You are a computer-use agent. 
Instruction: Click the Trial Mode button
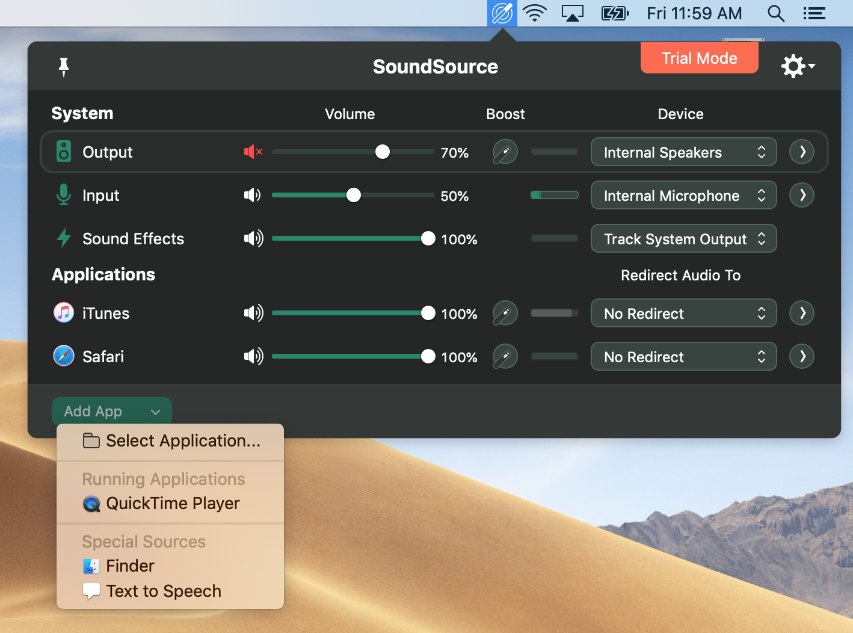pyautogui.click(x=700, y=58)
